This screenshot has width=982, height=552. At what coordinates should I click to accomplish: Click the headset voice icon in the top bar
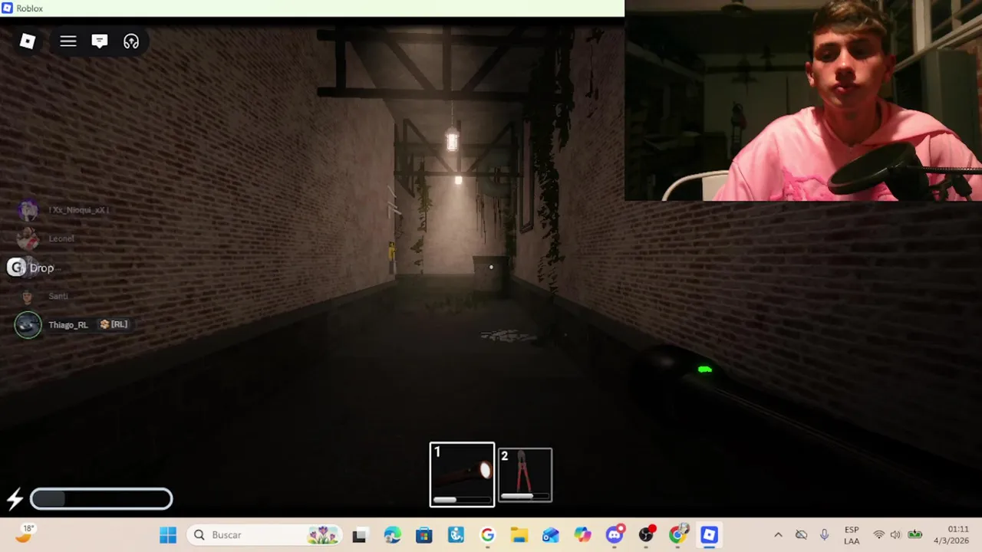[131, 41]
